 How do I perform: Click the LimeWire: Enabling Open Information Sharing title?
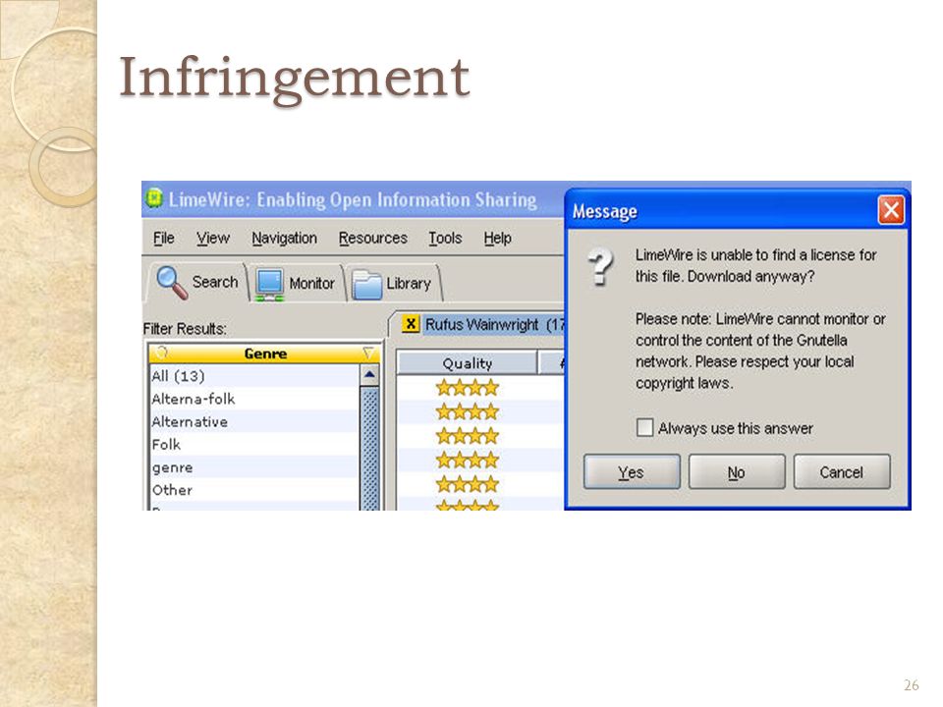(353, 199)
